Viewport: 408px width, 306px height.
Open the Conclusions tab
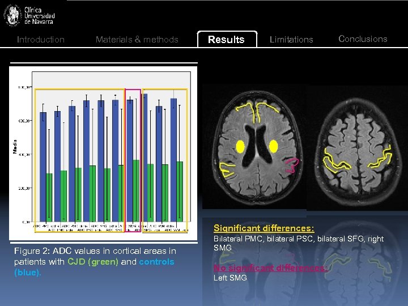[363, 39]
